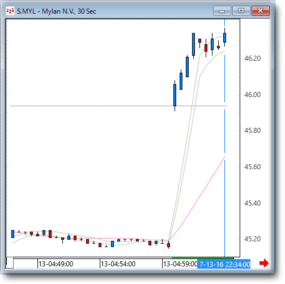Click the 13-04:49:00 time label

[x=56, y=264]
